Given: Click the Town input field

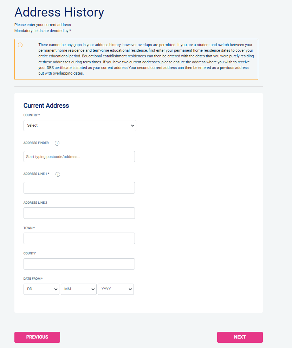Looking at the screenshot, I should pos(79,238).
